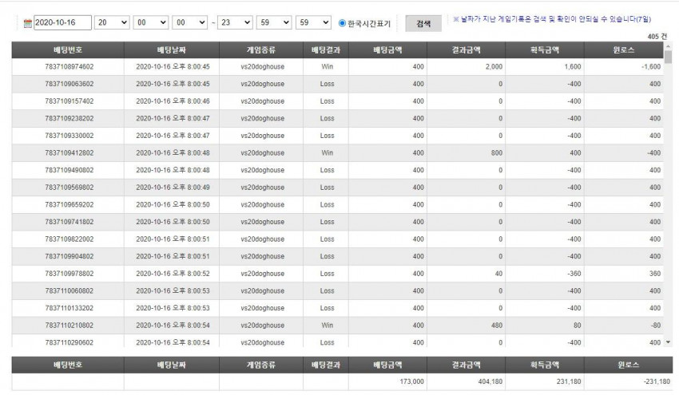Click the total win-loss -231,180

tap(657, 381)
